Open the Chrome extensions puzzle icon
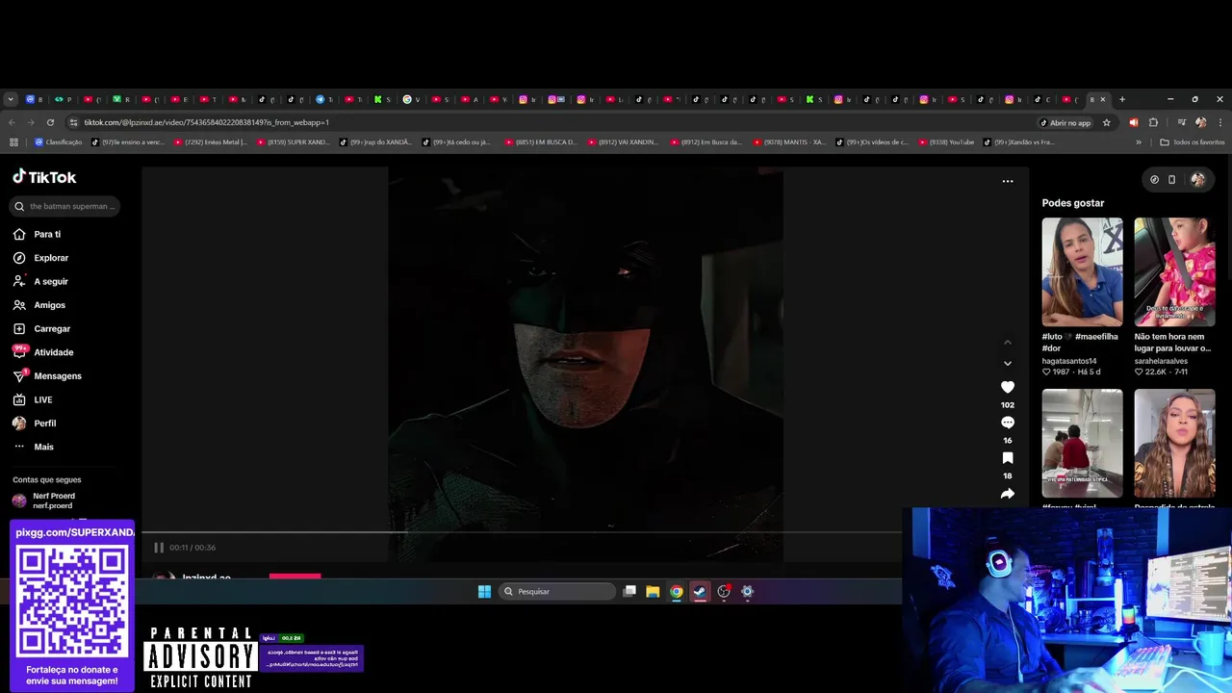 click(x=1153, y=122)
